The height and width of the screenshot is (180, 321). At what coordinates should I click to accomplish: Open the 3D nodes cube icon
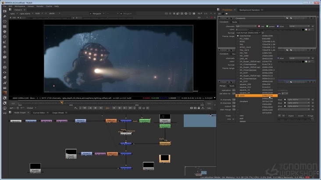(x=4, y=57)
